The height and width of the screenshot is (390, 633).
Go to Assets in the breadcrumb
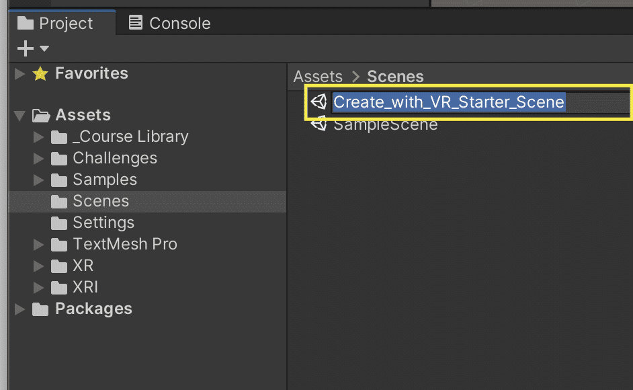(318, 77)
